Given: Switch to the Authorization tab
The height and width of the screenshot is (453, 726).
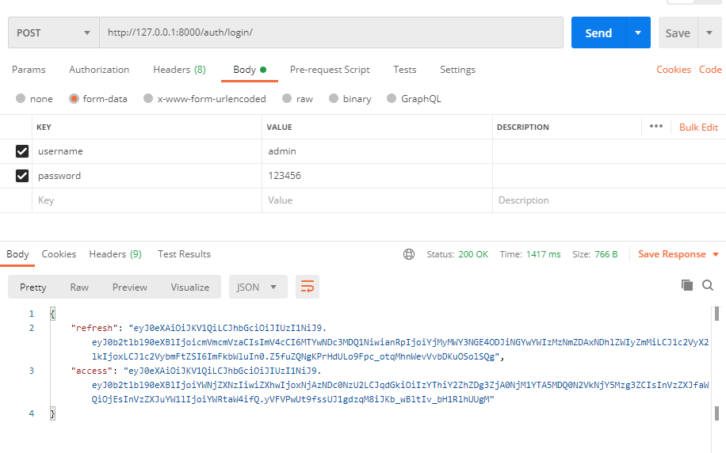Looking at the screenshot, I should click(99, 70).
